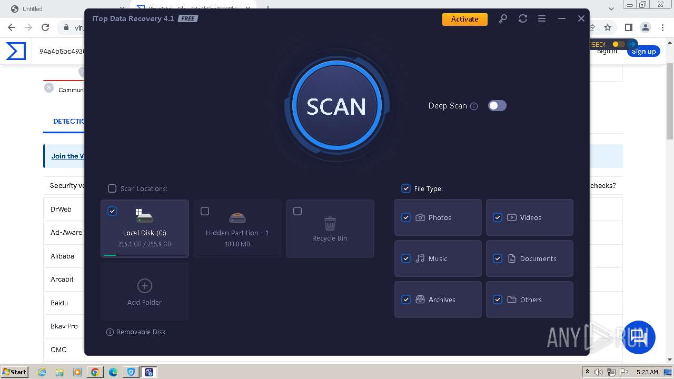Click the Bkav Pro vendor row
Image resolution: width=674 pixels, height=379 pixels.
coord(64,326)
